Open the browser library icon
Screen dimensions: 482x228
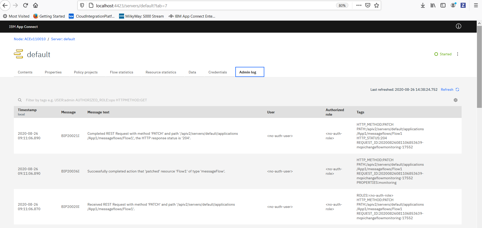(433, 5)
